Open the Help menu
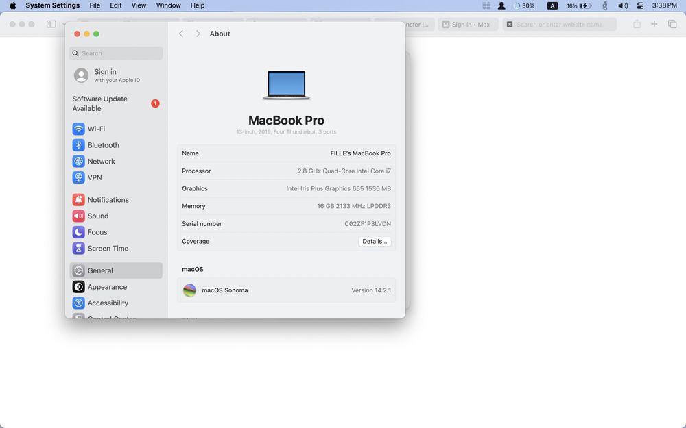Screen dimensions: 686x428 [x=198, y=5]
